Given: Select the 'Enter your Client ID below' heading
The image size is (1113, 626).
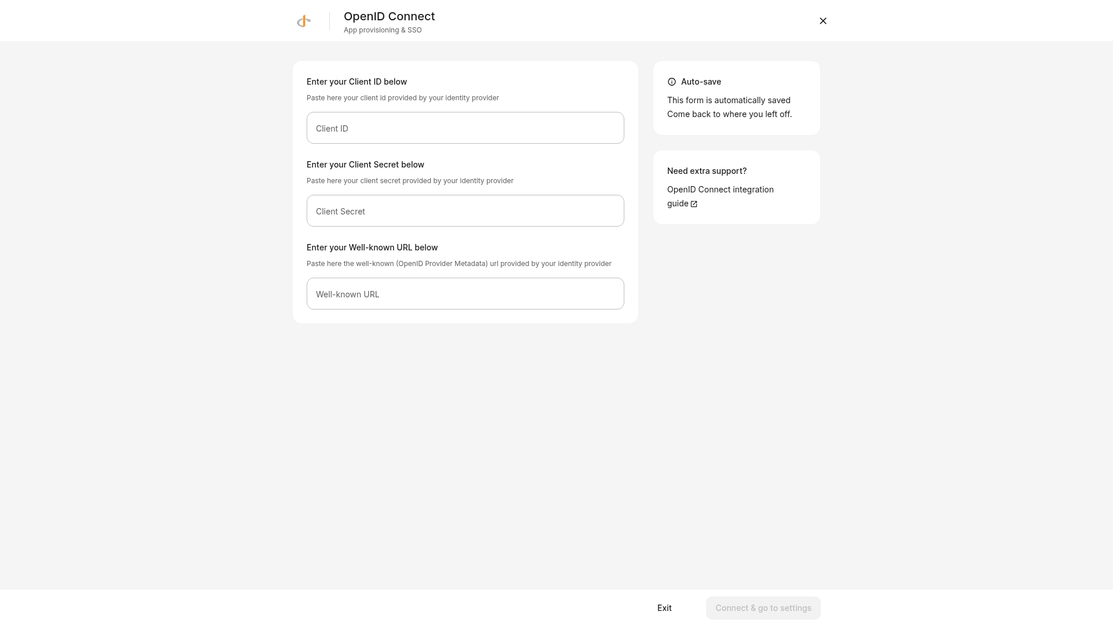Looking at the screenshot, I should tap(357, 82).
